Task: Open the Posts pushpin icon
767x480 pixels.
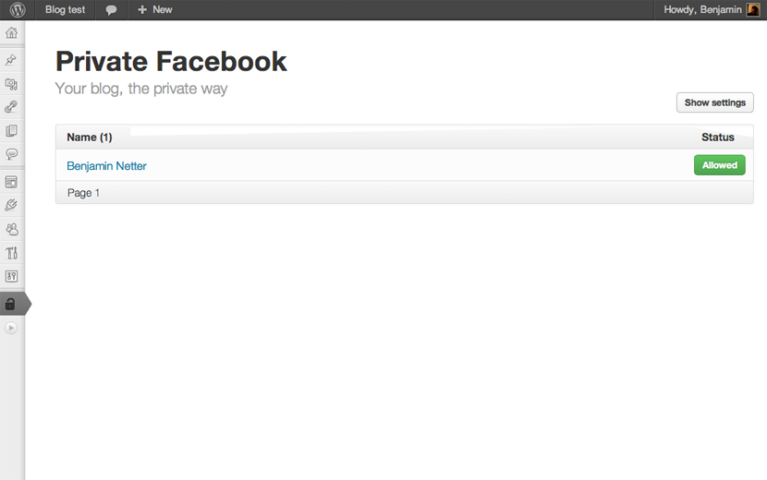Action: coord(11,60)
